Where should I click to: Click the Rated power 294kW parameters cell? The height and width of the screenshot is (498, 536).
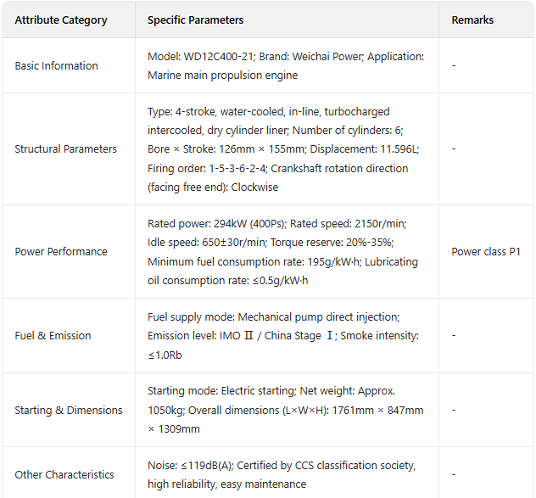coord(286,251)
